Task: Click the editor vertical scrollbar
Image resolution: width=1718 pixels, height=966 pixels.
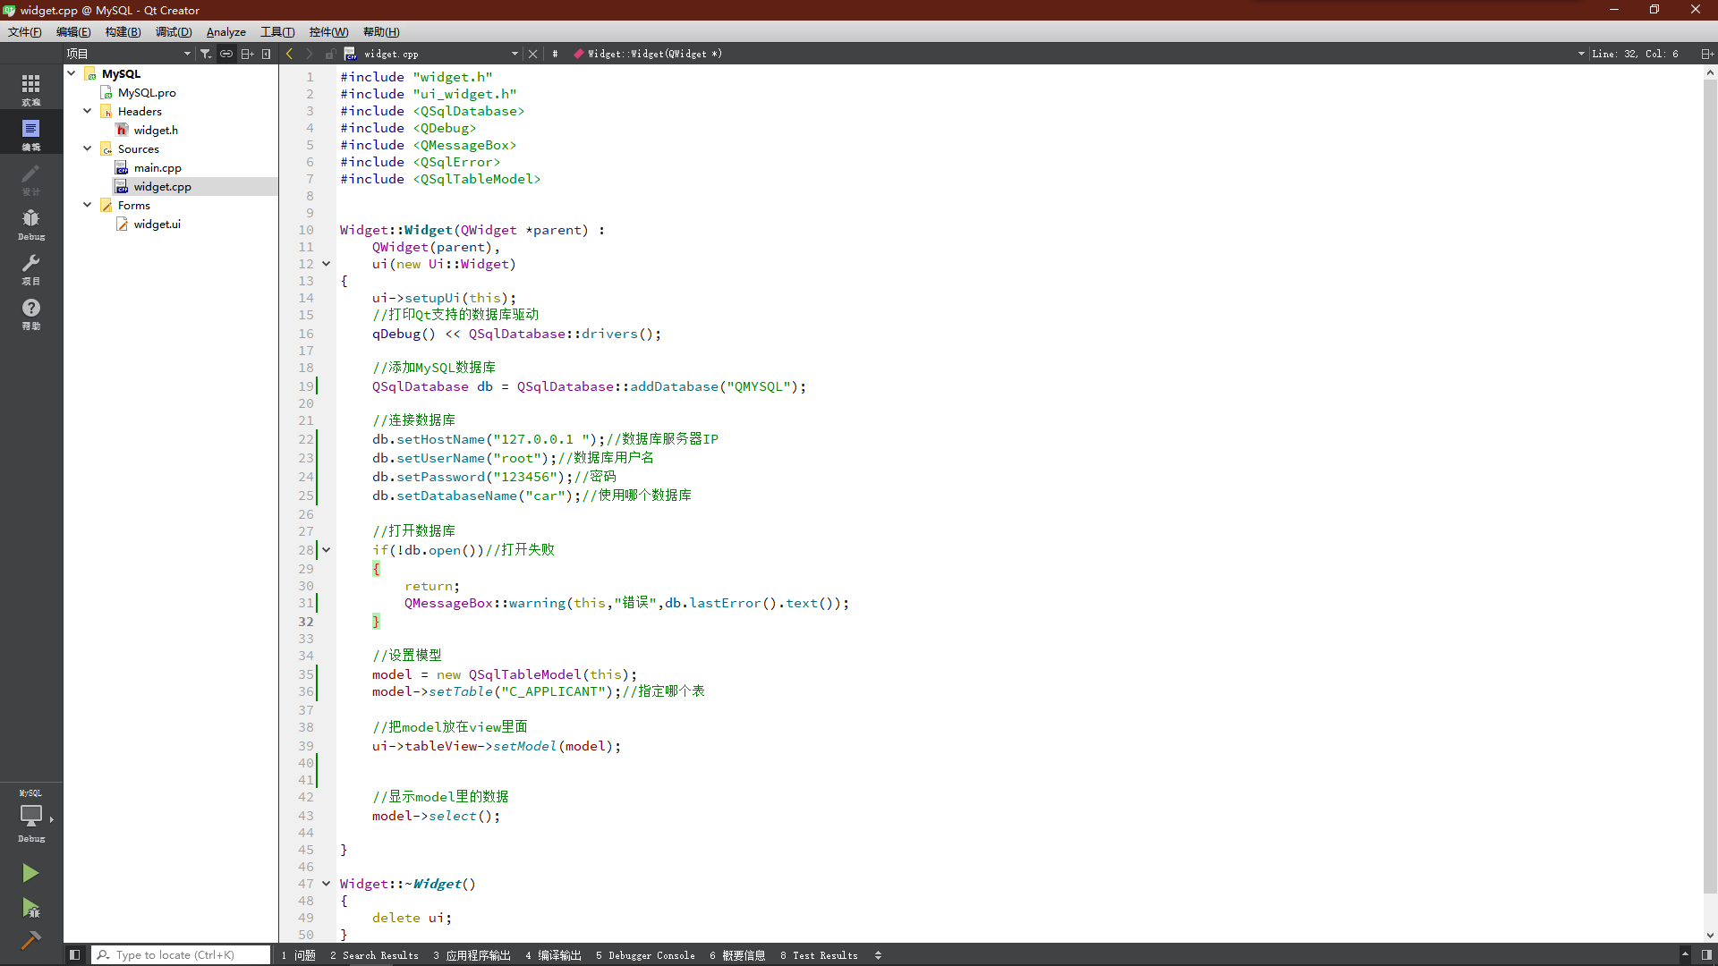Action: pos(1710,487)
